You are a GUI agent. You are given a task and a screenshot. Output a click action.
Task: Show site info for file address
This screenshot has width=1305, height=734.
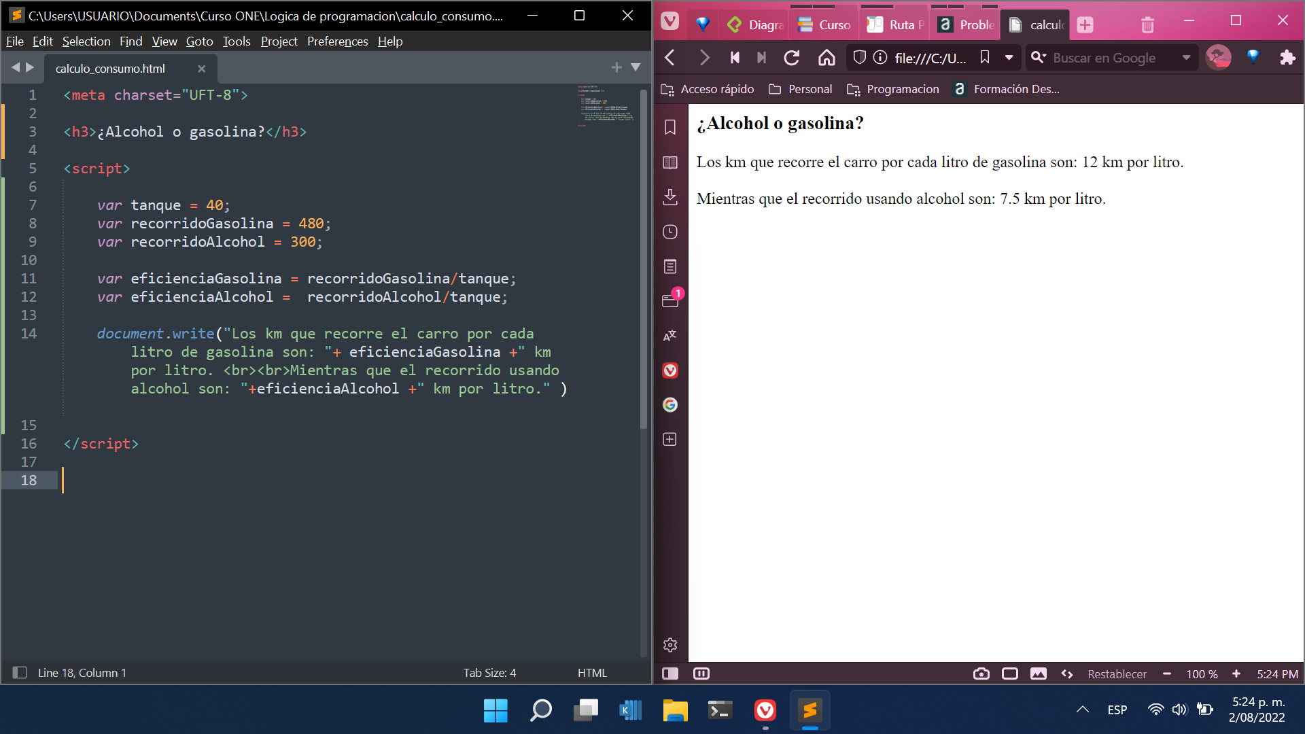point(880,58)
